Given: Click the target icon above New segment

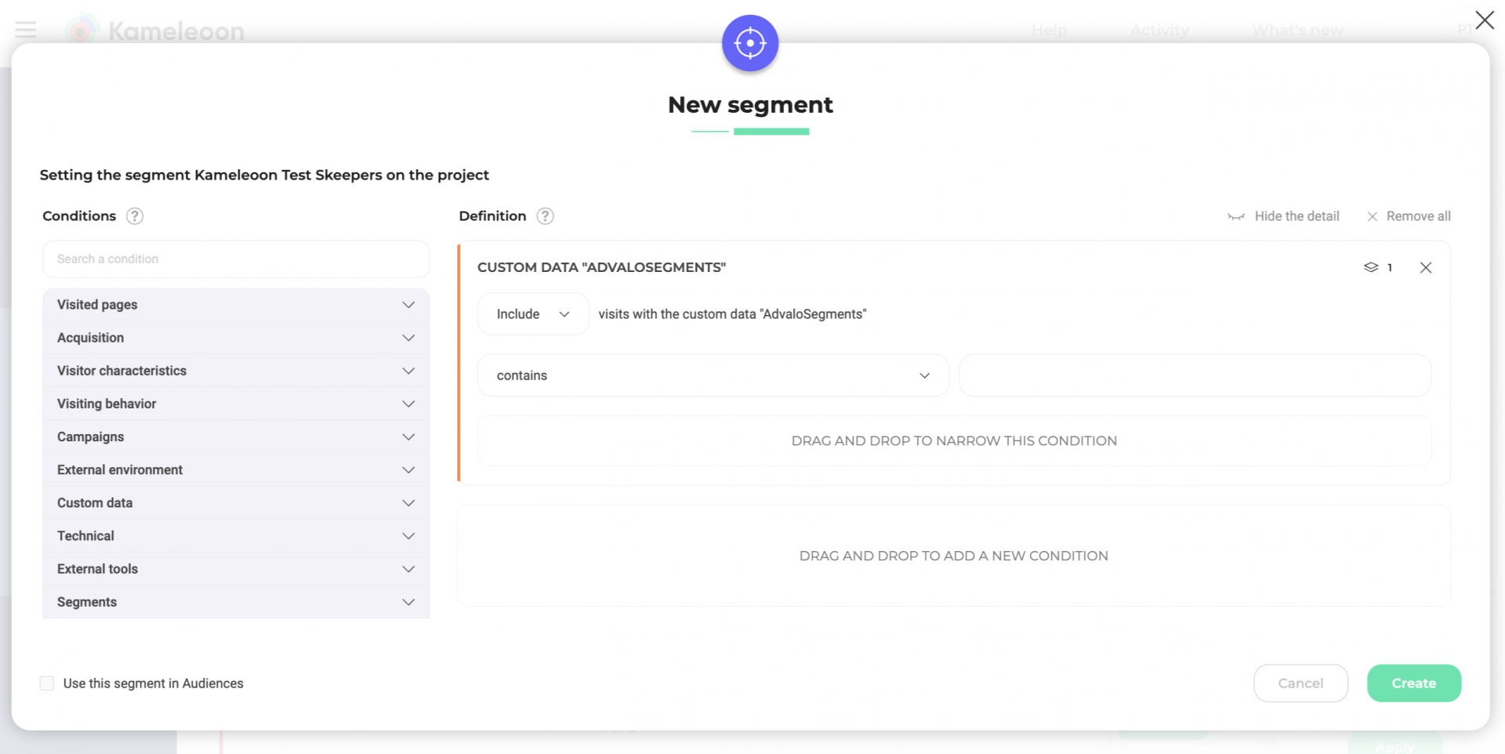Looking at the screenshot, I should click(749, 43).
